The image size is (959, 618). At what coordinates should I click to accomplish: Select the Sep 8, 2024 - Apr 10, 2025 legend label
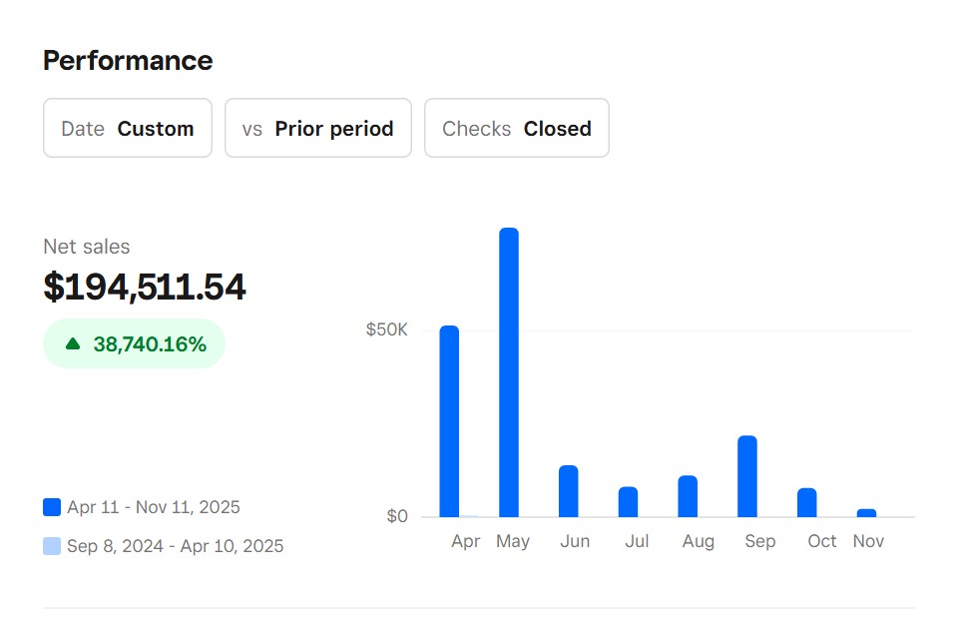coord(175,546)
